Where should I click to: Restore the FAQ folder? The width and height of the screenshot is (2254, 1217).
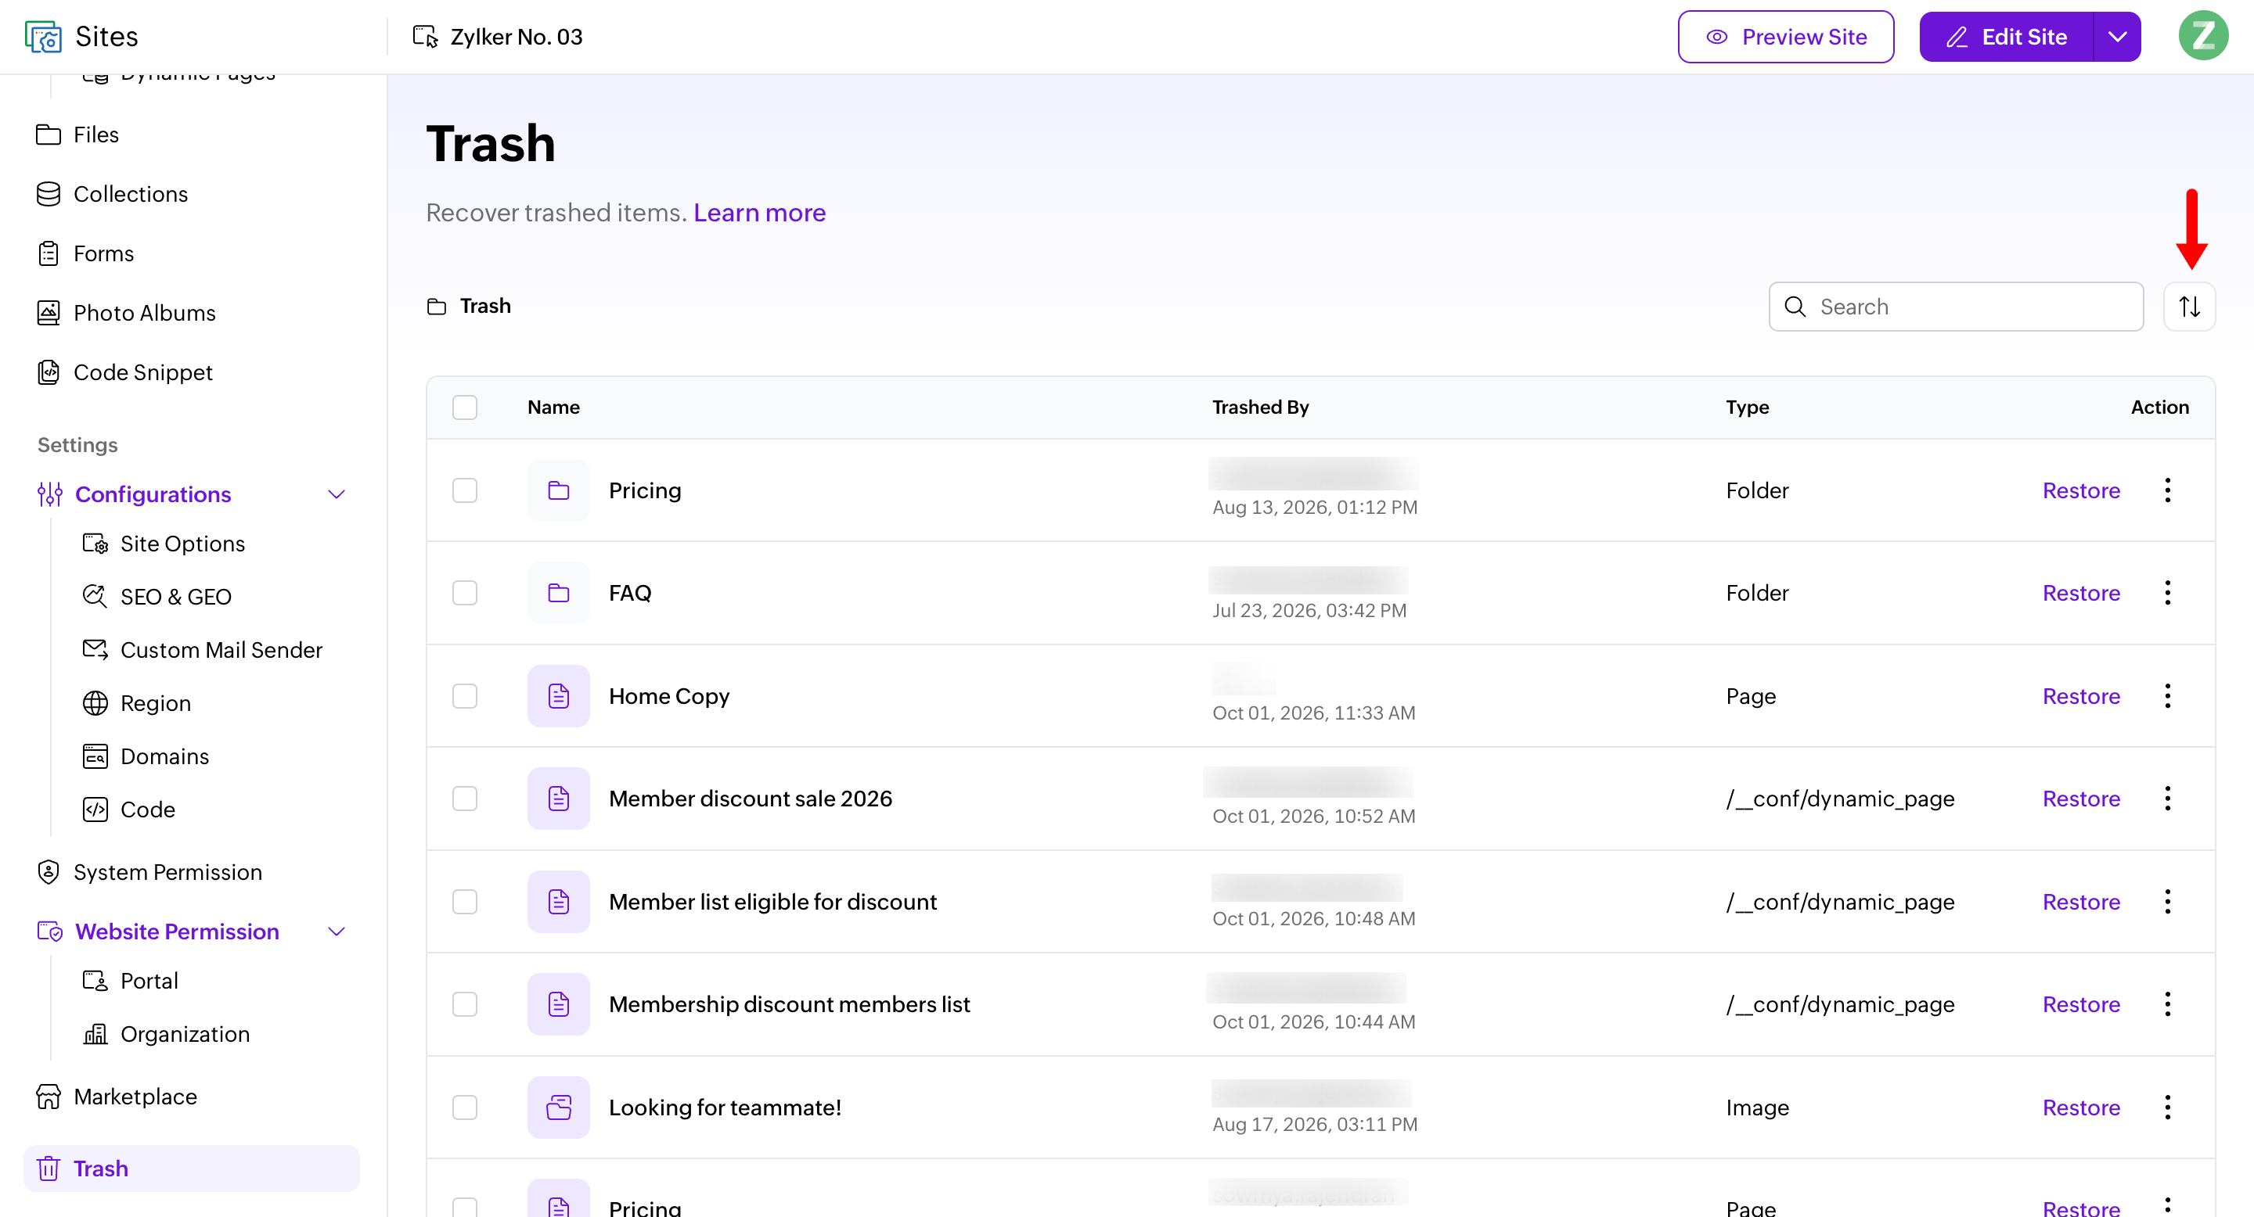point(2081,593)
